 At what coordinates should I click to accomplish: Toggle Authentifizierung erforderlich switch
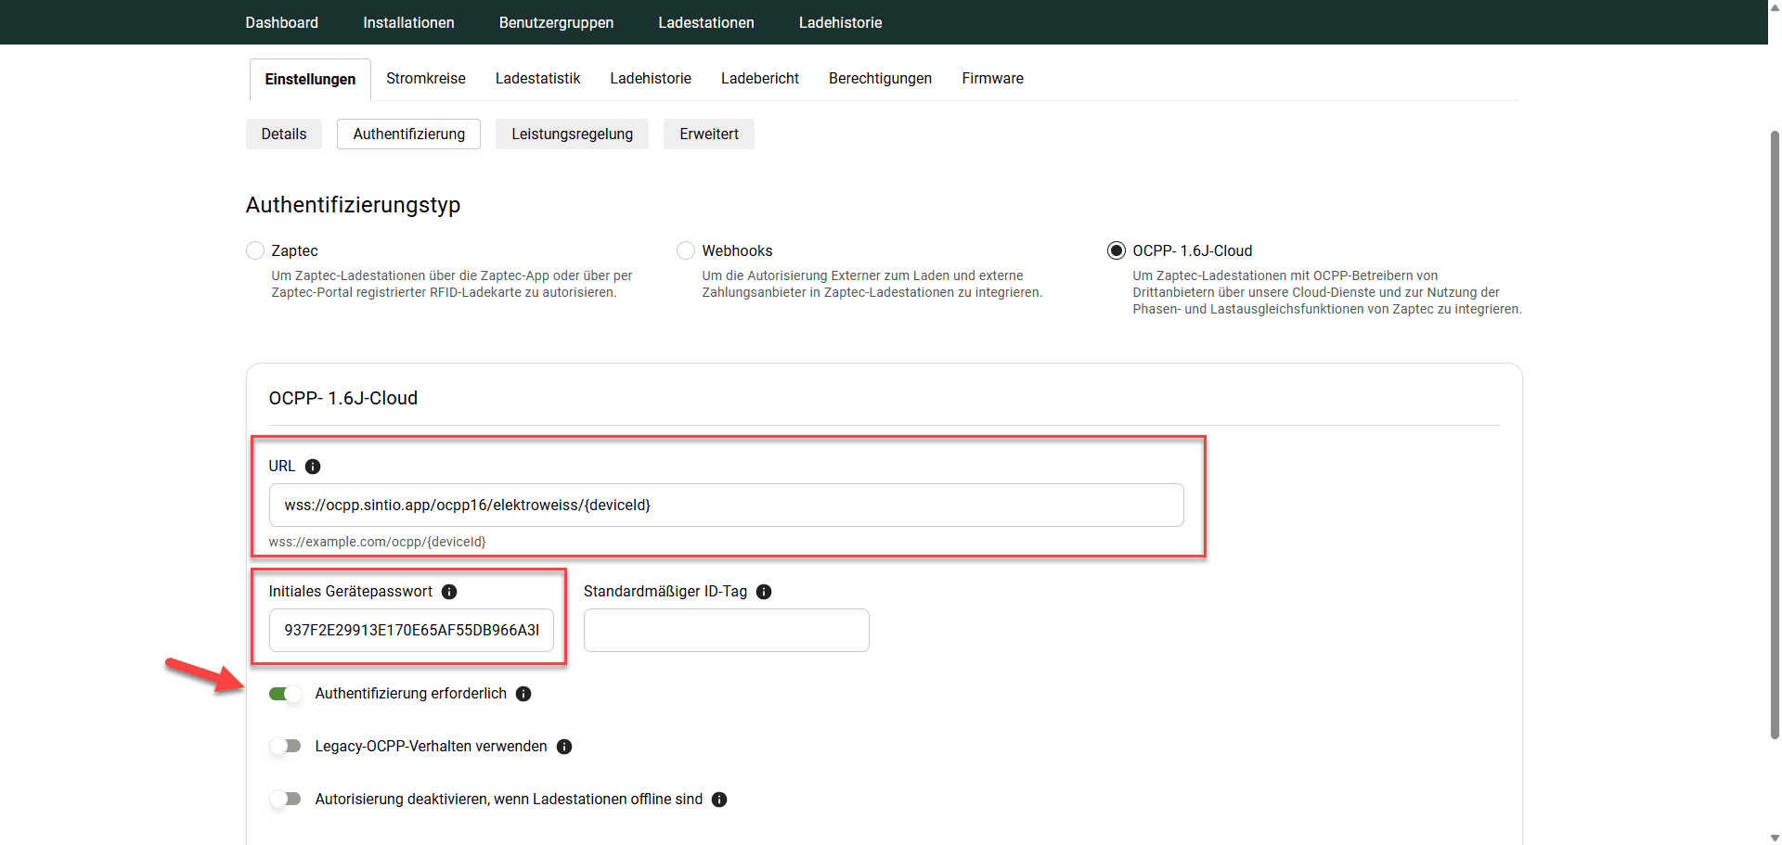[285, 694]
